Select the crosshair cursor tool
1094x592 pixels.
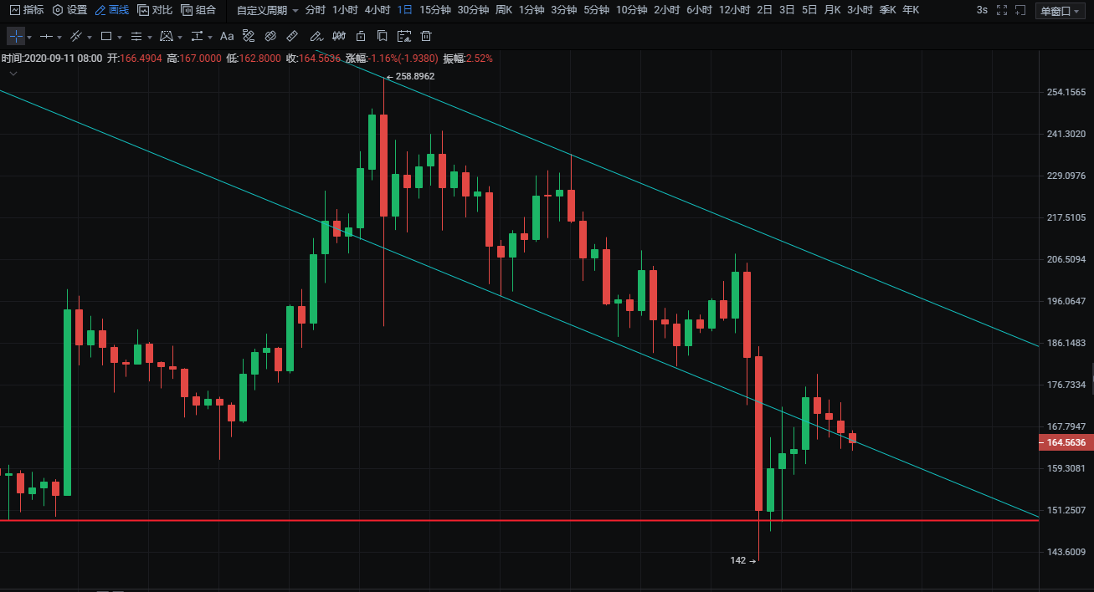(16, 37)
